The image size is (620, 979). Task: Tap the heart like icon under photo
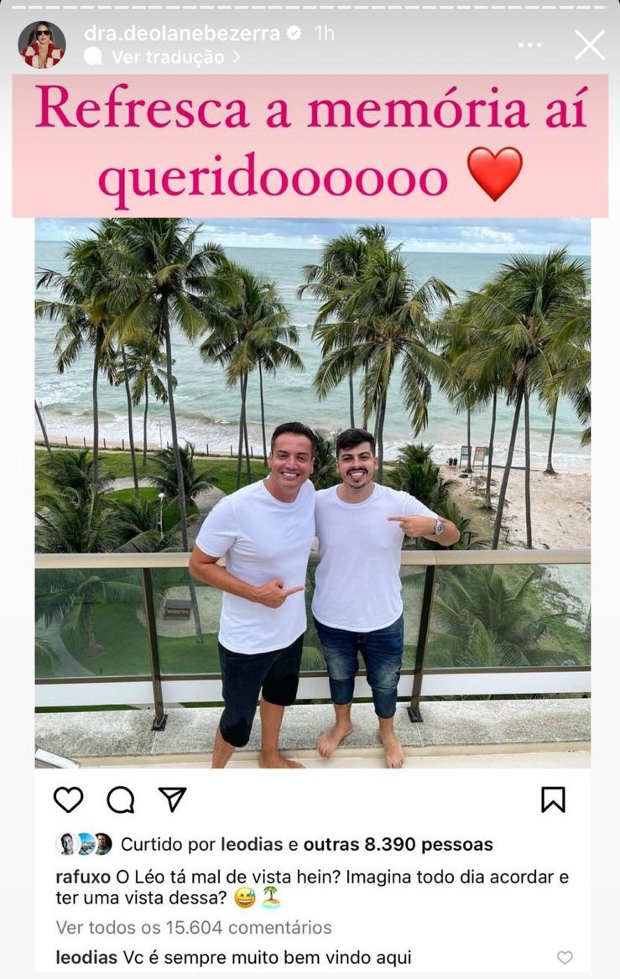[68, 799]
